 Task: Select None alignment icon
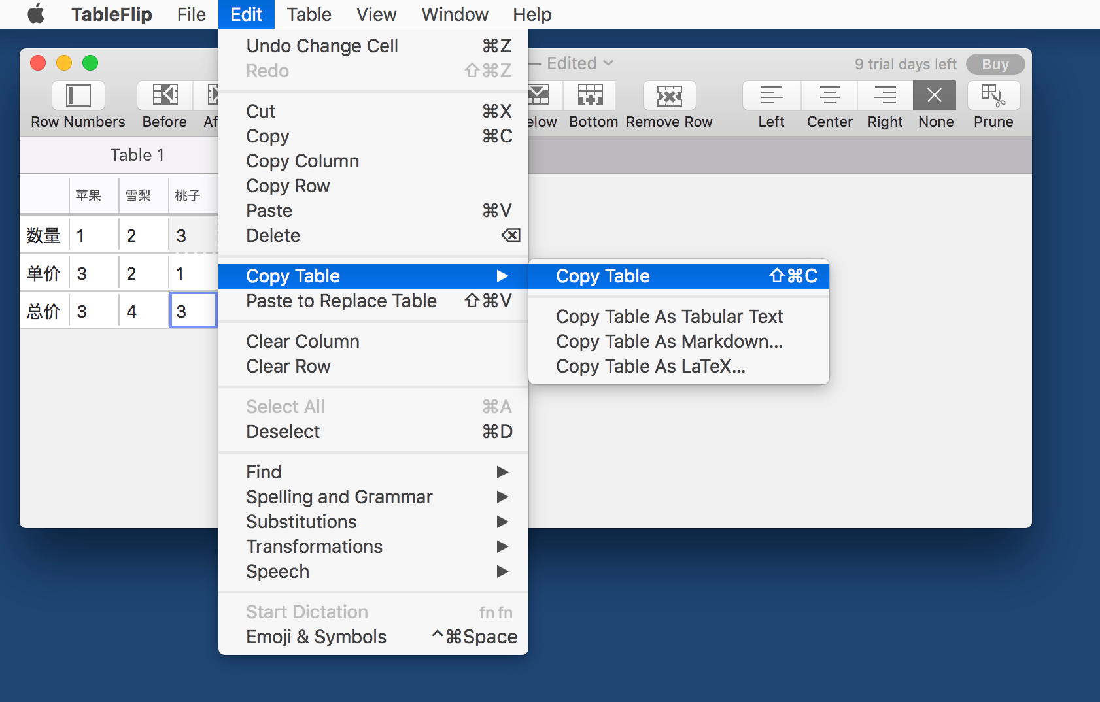pyautogui.click(x=935, y=96)
